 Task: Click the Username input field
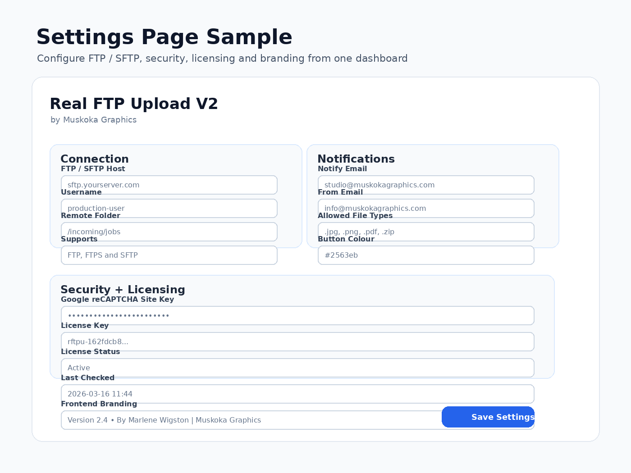coord(169,209)
